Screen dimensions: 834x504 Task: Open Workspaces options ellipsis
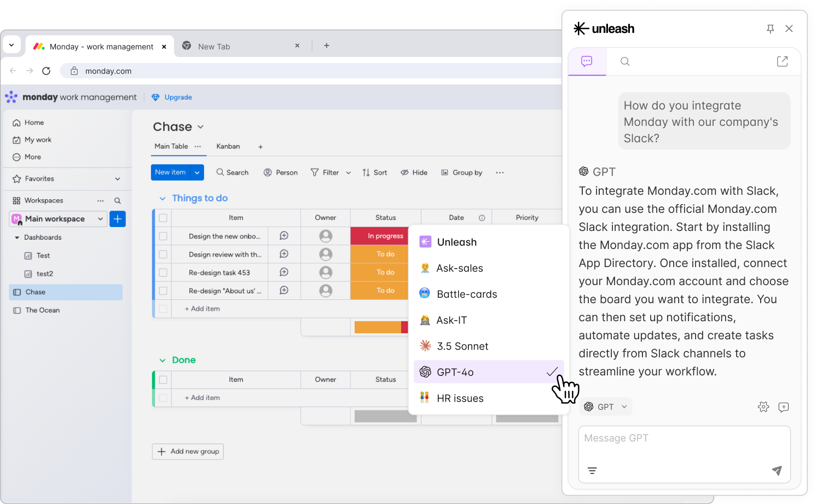click(x=101, y=200)
